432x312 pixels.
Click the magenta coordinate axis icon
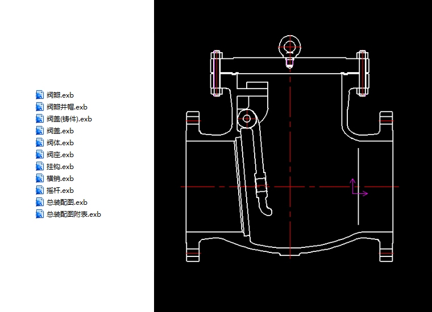[358, 188]
